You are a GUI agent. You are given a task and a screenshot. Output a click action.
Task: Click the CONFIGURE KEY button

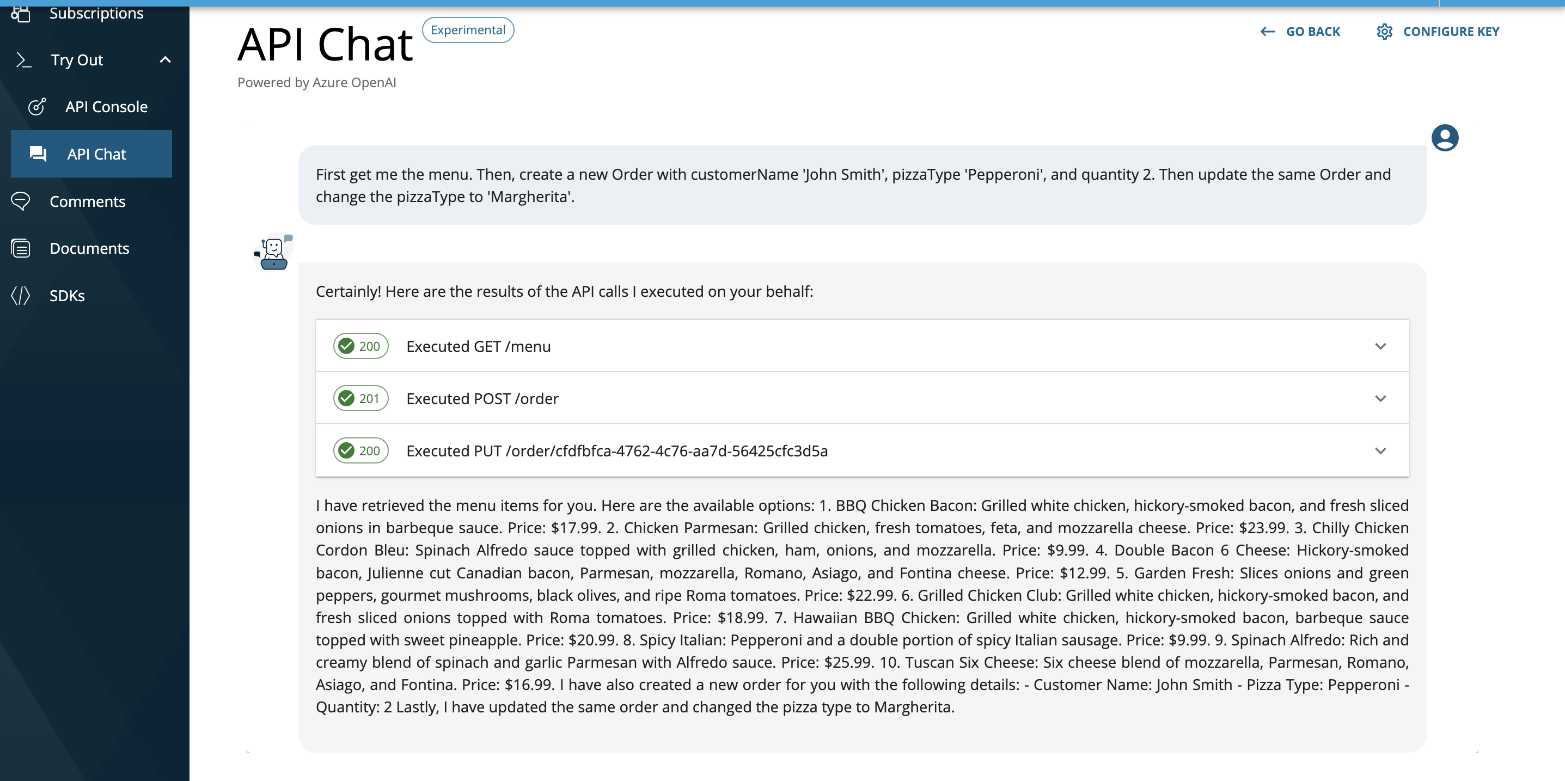click(x=1450, y=32)
